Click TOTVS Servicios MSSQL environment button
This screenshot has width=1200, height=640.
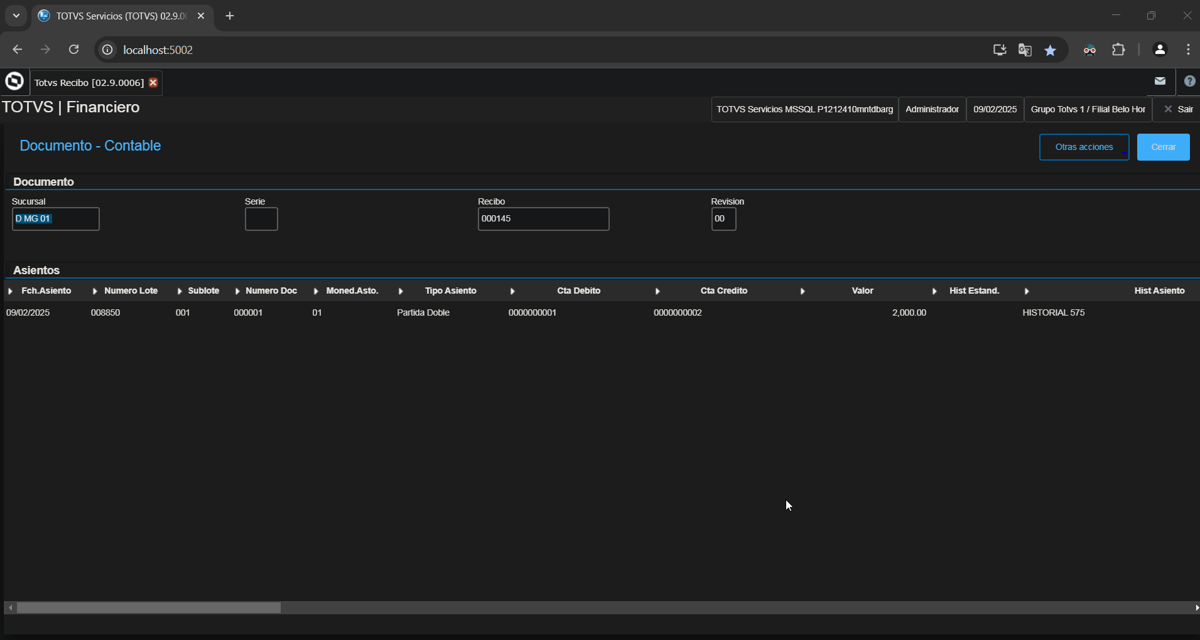805,109
